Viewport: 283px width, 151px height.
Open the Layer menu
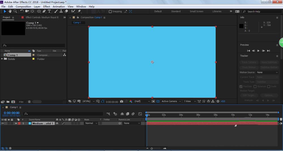tap(37, 6)
